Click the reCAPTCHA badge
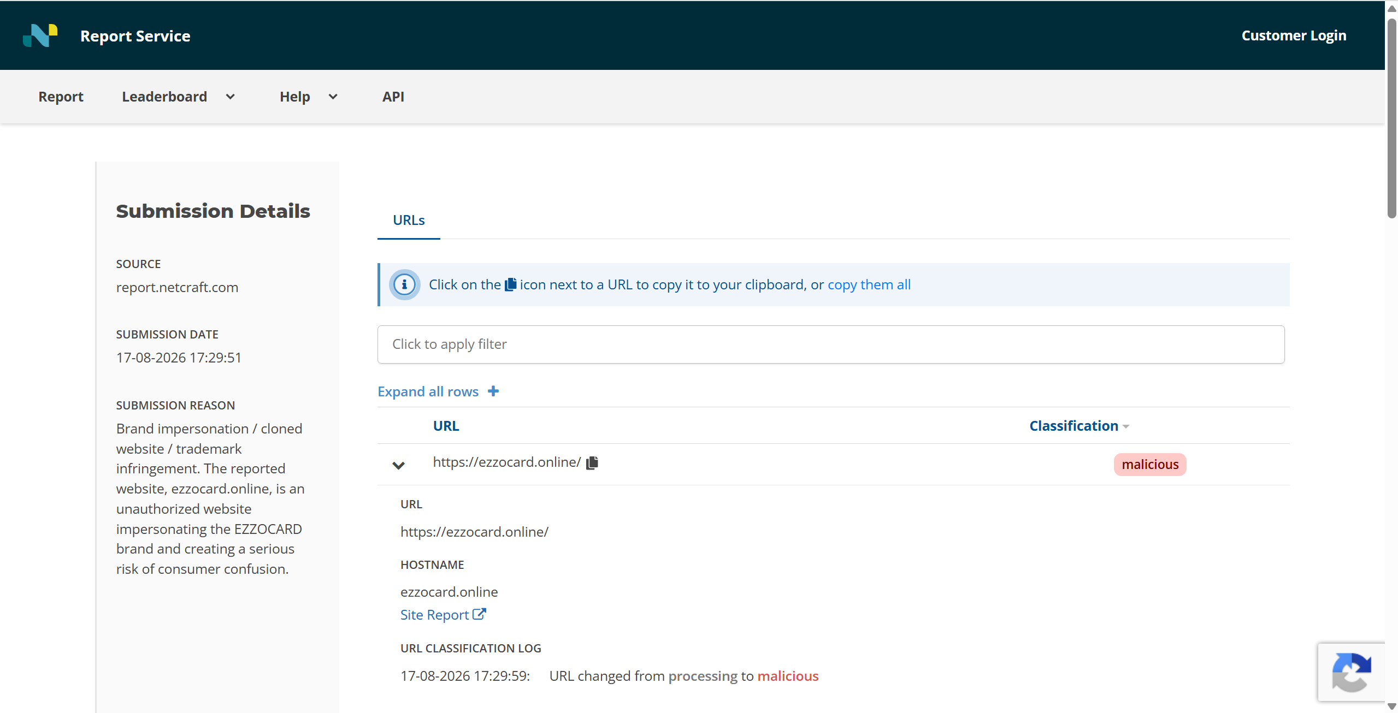Screen dimensions: 1398x713 pos(1351,672)
